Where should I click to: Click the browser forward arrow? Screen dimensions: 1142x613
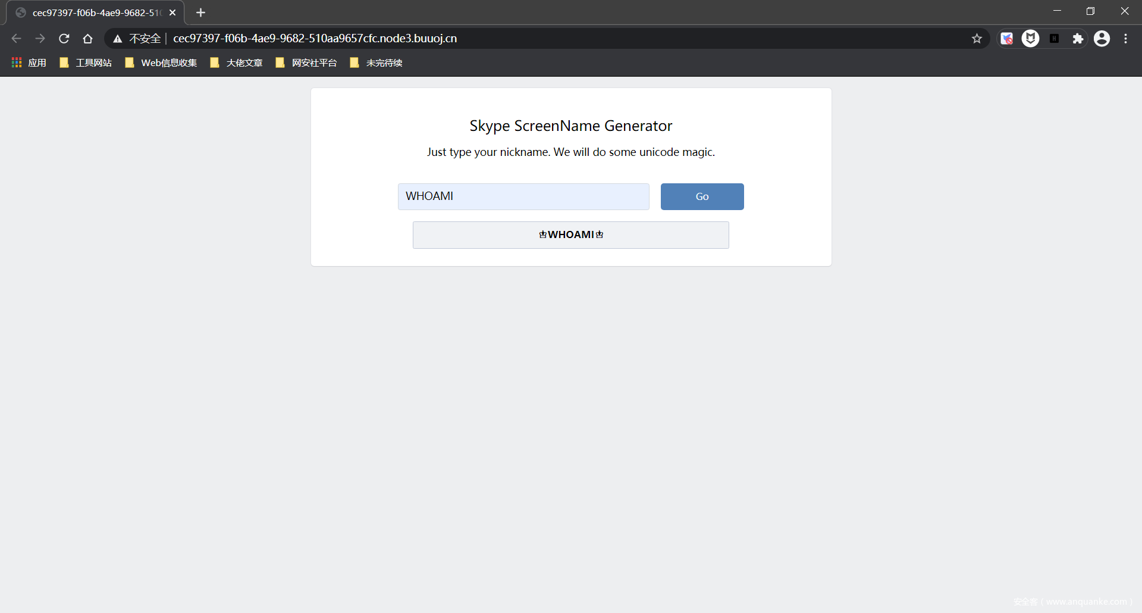pos(40,39)
